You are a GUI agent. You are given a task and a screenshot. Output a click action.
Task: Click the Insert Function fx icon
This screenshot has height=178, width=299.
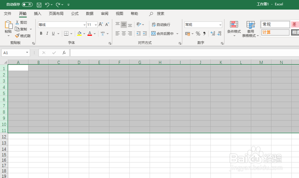click(64, 53)
